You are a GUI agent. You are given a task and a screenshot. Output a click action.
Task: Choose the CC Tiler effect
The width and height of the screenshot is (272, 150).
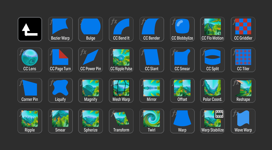coord(243,60)
